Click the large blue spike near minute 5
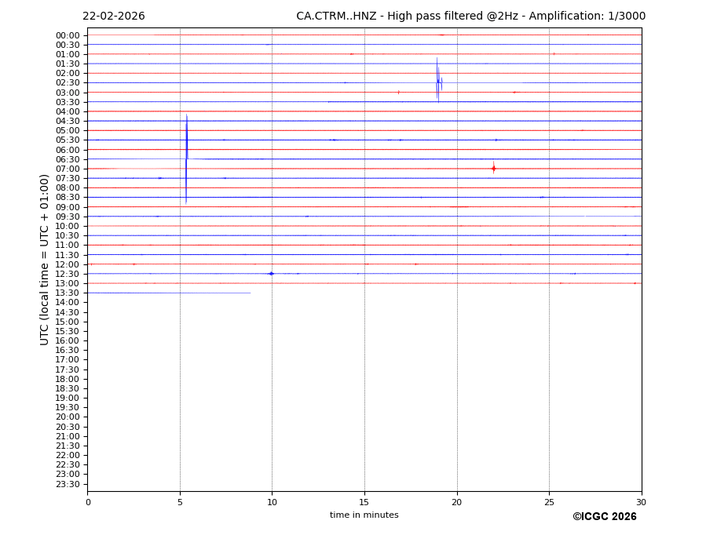Image resolution: width=728 pixels, height=546 pixels. [186, 158]
